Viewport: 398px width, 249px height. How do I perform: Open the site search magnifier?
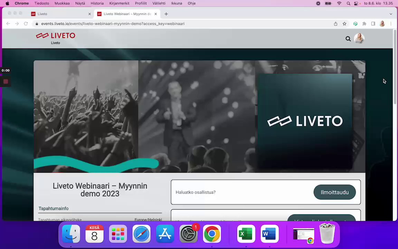pos(348,39)
